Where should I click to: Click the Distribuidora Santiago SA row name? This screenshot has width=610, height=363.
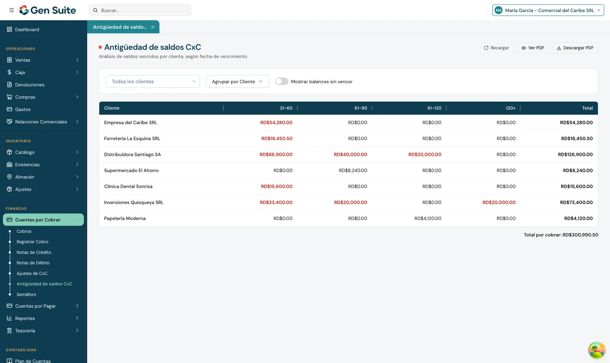click(132, 154)
